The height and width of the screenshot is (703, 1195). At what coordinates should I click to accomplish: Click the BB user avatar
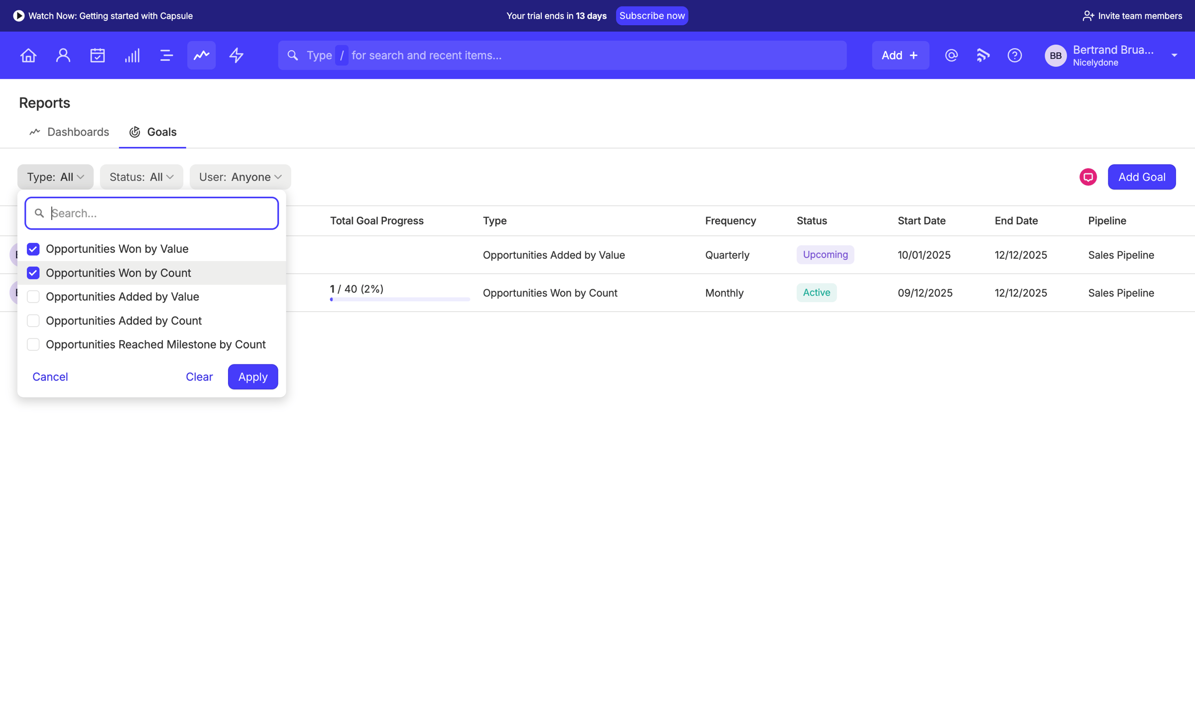point(1056,55)
